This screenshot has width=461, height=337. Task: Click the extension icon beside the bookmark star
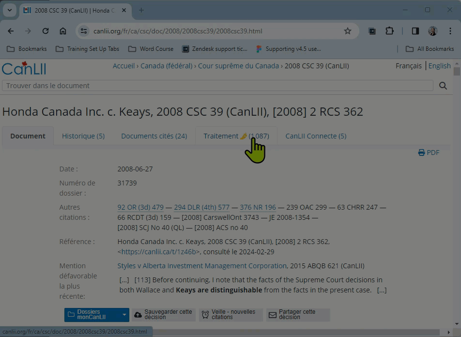[x=372, y=31]
